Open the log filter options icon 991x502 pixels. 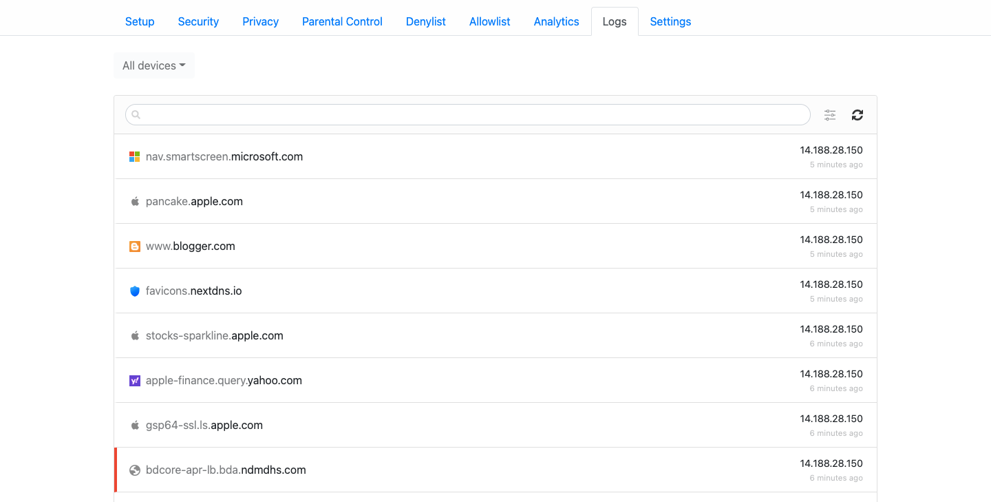[830, 115]
